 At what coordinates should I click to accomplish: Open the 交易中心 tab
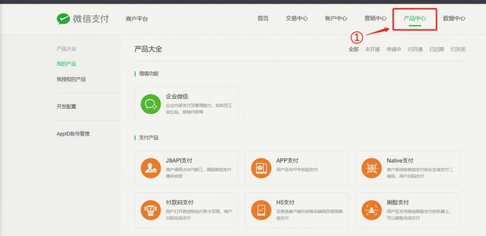coord(297,18)
